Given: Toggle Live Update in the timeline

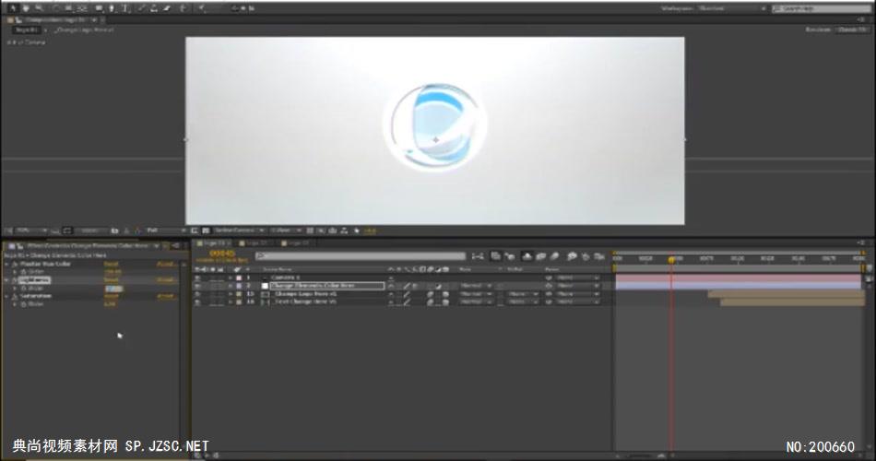Looking at the screenshot, I should pos(496,256).
